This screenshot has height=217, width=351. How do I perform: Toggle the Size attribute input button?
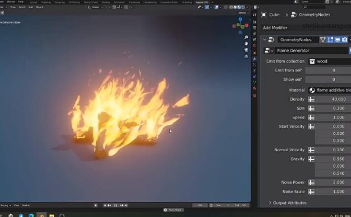[311, 108]
